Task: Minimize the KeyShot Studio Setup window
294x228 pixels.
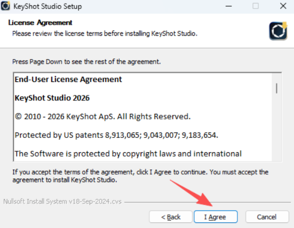Action: [230, 7]
